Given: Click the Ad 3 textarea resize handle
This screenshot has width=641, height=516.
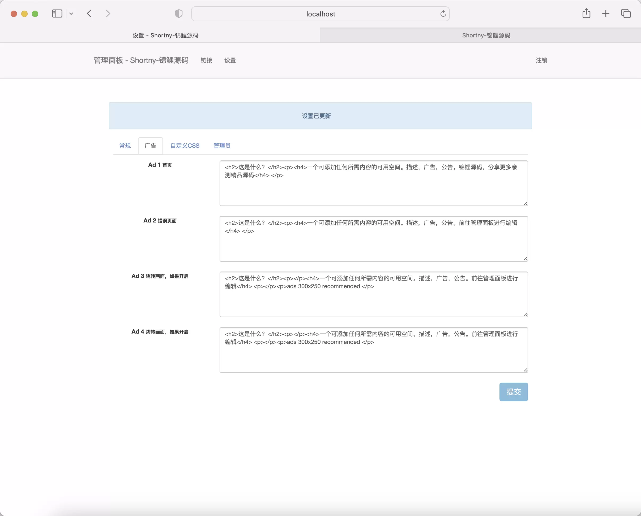Looking at the screenshot, I should tap(525, 314).
